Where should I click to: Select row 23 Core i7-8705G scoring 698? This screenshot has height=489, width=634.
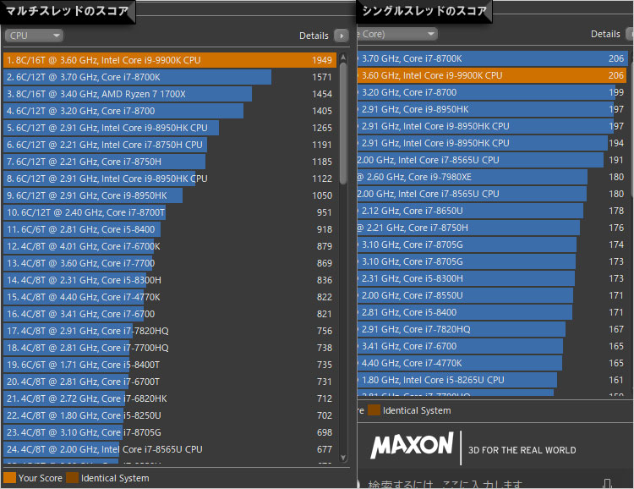pyautogui.click(x=170, y=432)
